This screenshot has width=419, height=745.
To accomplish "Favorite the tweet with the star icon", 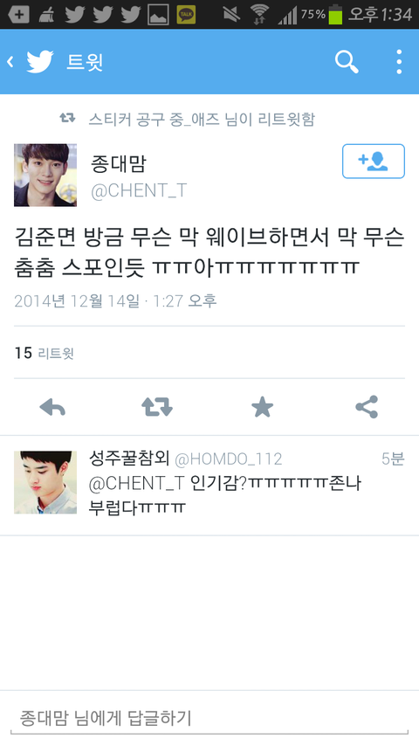I will click(262, 407).
